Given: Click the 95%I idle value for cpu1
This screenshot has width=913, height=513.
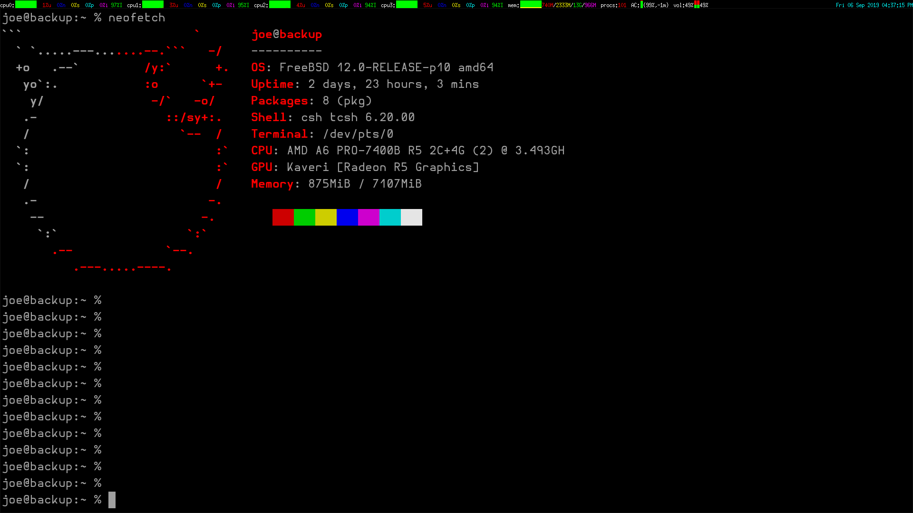Looking at the screenshot, I should (x=243, y=5).
